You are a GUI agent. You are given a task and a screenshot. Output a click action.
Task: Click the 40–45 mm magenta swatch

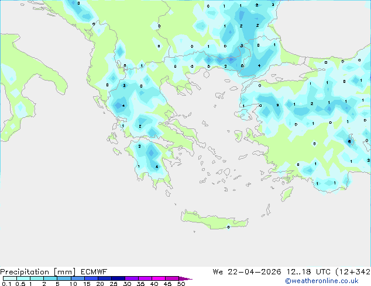tap(159, 278)
